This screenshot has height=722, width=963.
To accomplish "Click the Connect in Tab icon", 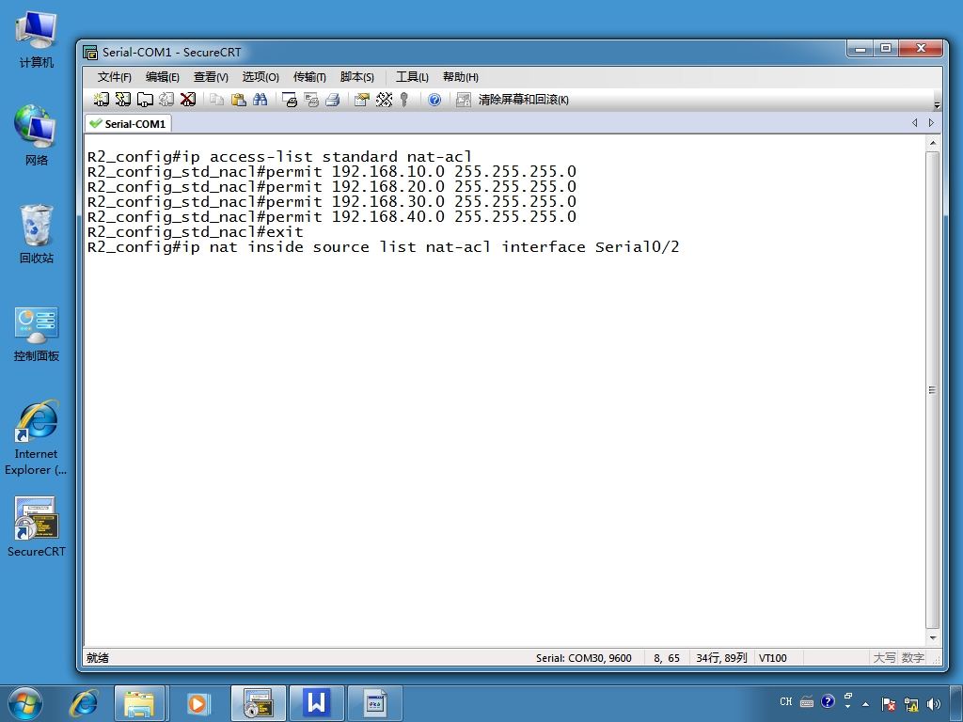I will point(145,99).
